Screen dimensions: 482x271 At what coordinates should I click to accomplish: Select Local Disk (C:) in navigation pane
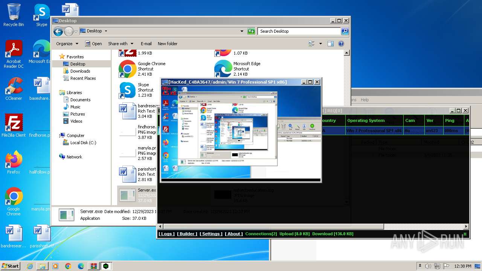point(83,143)
